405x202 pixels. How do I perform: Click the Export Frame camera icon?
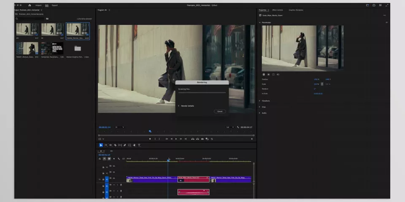pos(202,139)
